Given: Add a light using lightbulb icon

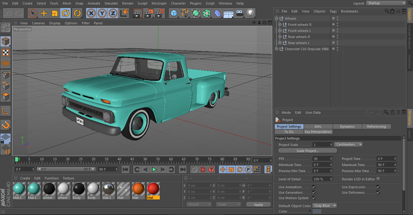Looking at the screenshot, I should click(x=250, y=13).
